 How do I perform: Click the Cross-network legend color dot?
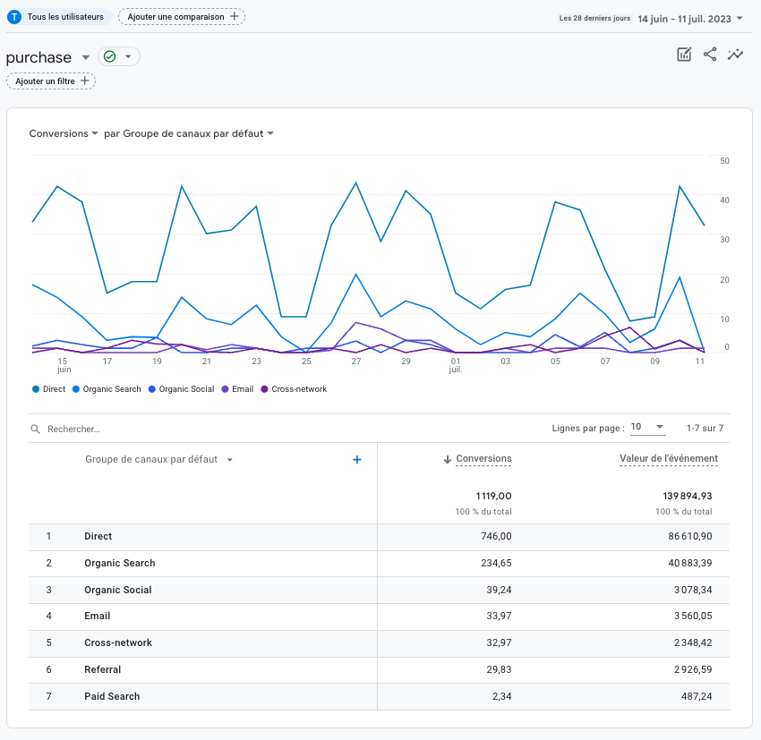[x=265, y=389]
